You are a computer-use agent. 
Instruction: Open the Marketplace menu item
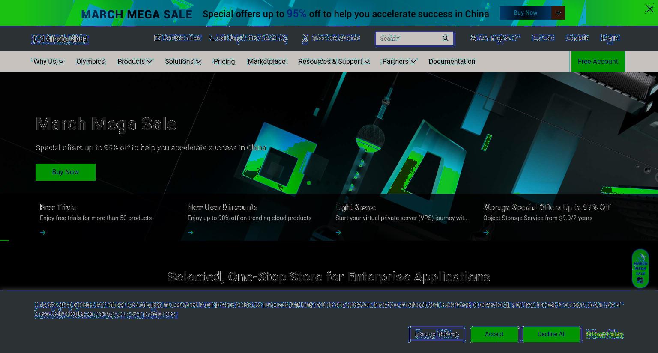[x=266, y=62]
